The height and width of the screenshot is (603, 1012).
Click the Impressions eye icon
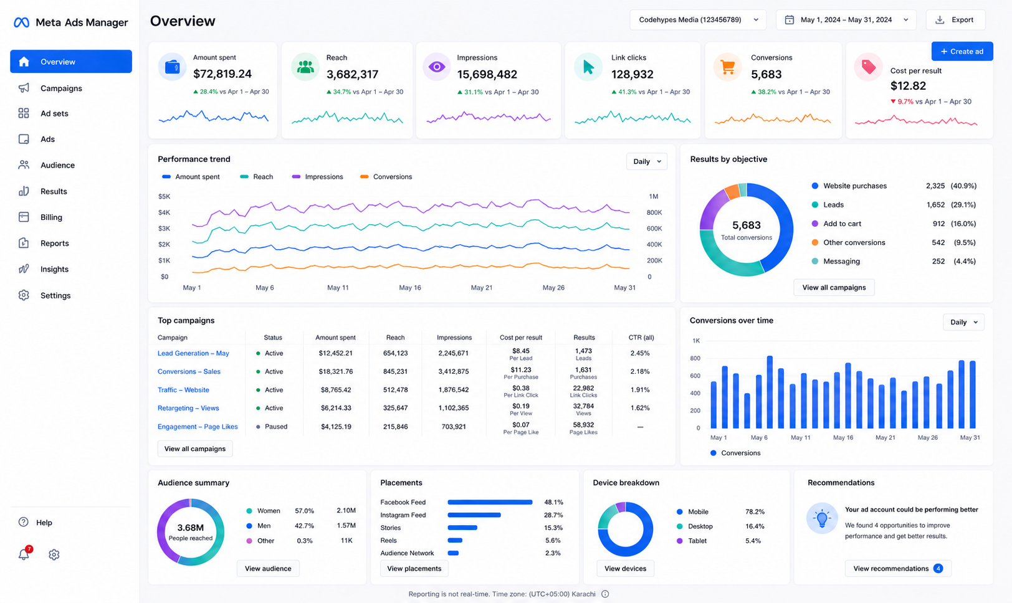click(437, 67)
